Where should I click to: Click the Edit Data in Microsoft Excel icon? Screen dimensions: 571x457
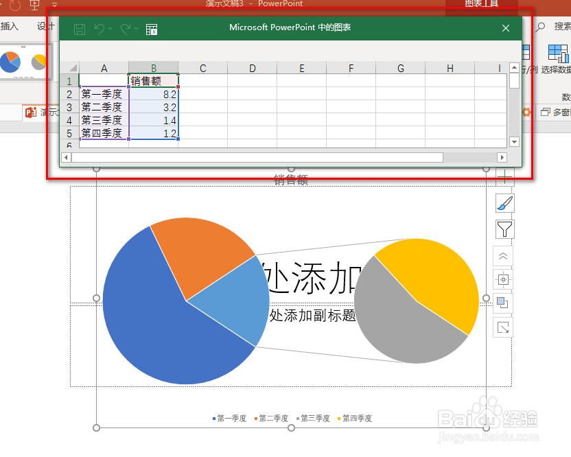click(x=150, y=28)
